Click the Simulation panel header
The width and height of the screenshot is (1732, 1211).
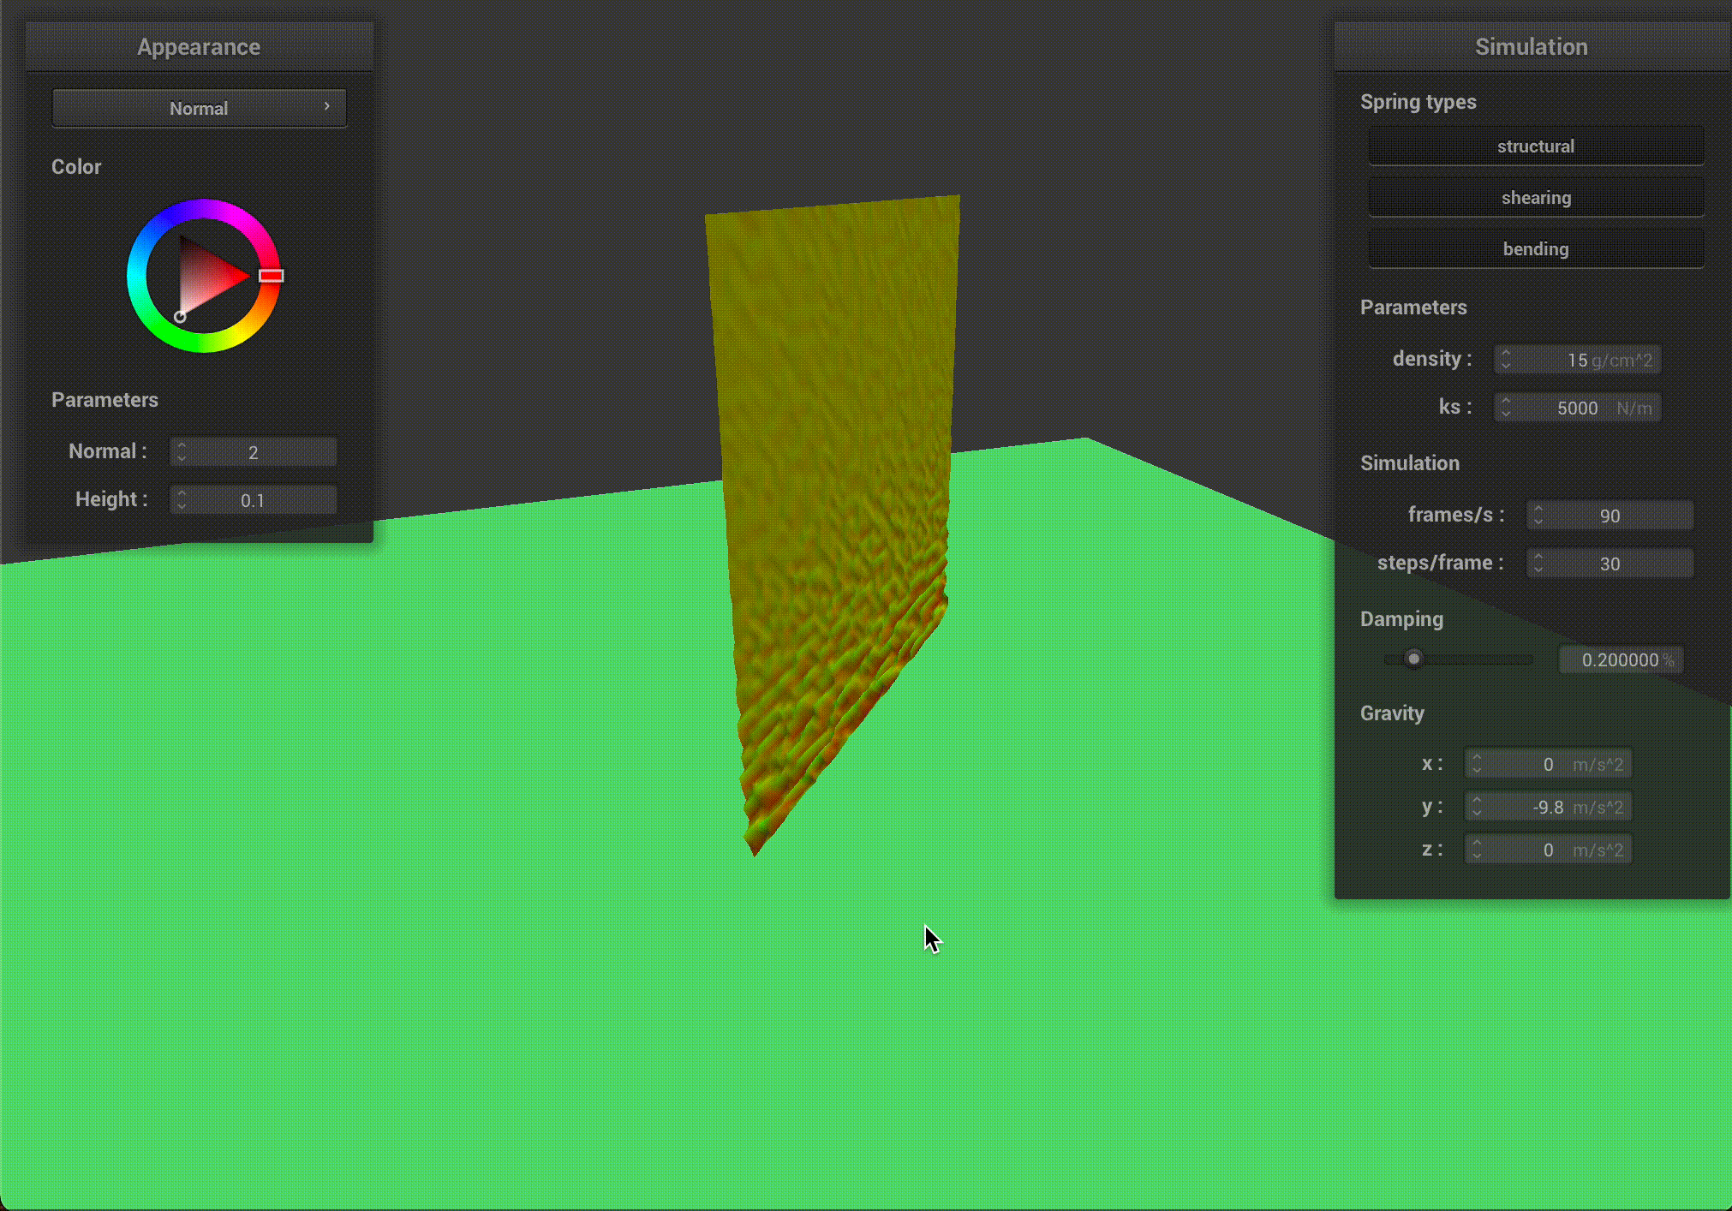click(x=1531, y=47)
